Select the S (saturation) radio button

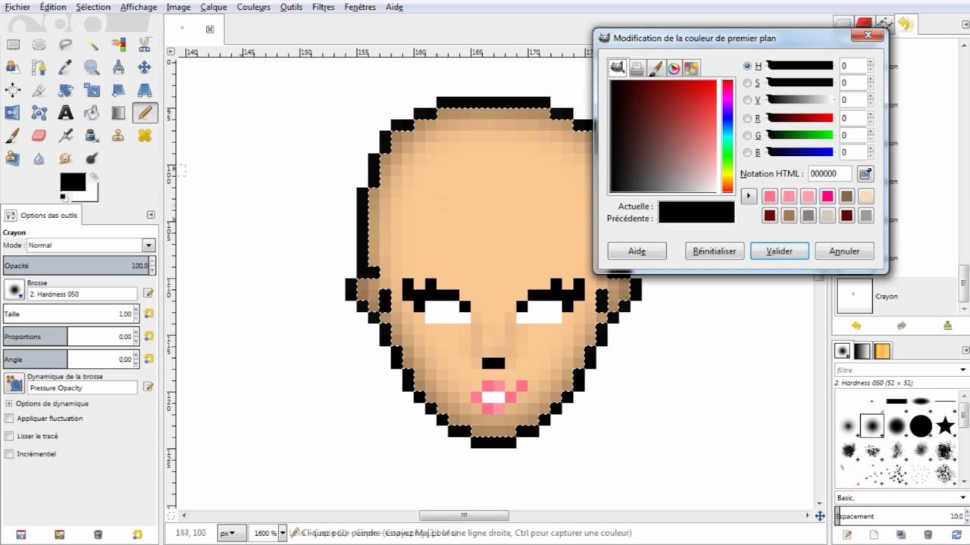(x=748, y=83)
